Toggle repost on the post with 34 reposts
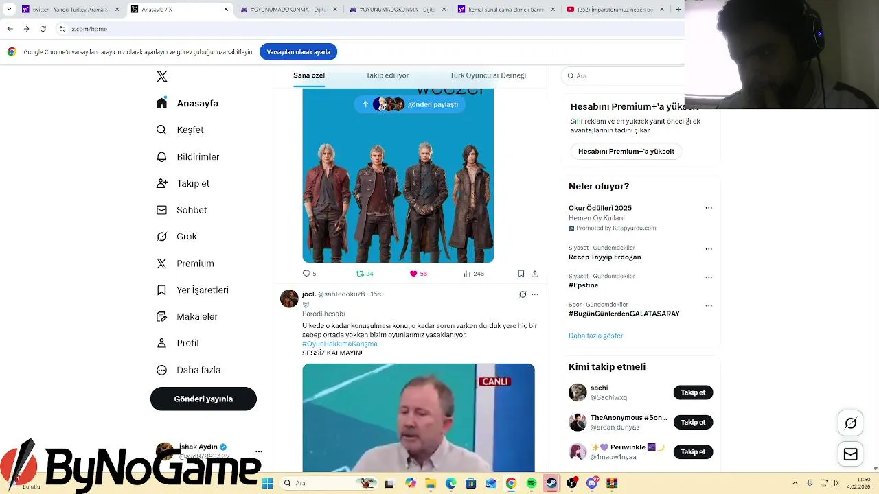The image size is (879, 494). pyautogui.click(x=365, y=274)
